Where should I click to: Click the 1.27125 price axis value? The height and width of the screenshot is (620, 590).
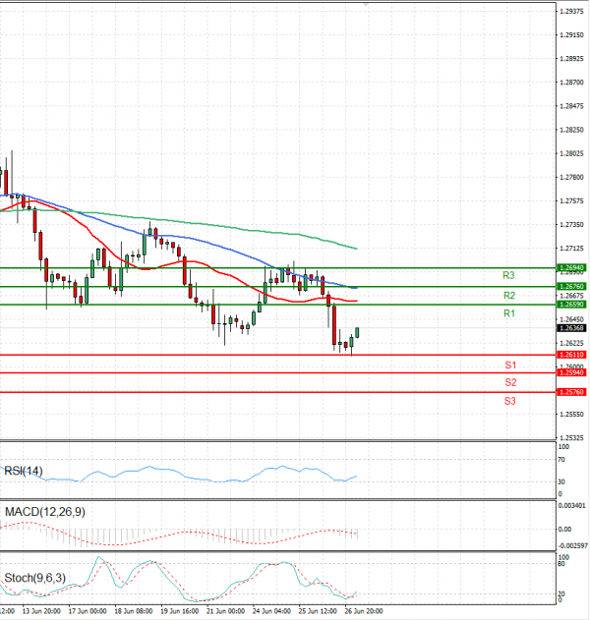click(571, 249)
